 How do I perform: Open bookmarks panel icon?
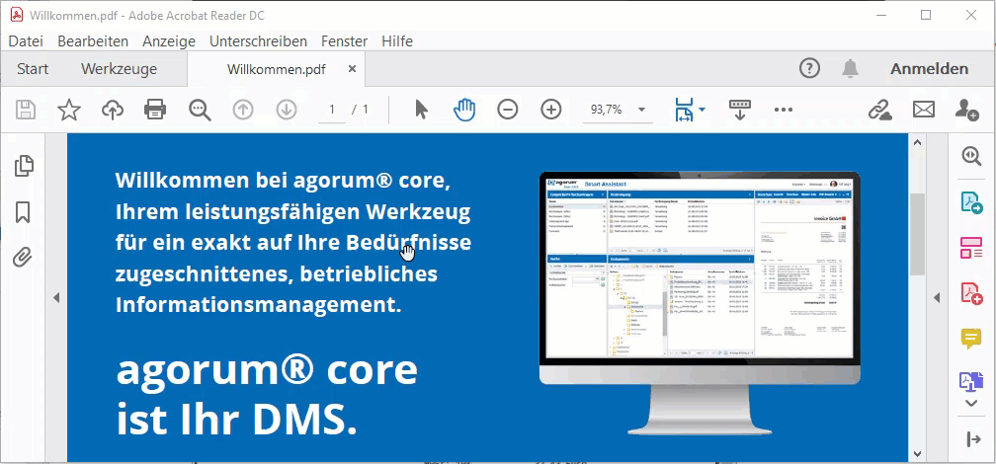pyautogui.click(x=23, y=212)
